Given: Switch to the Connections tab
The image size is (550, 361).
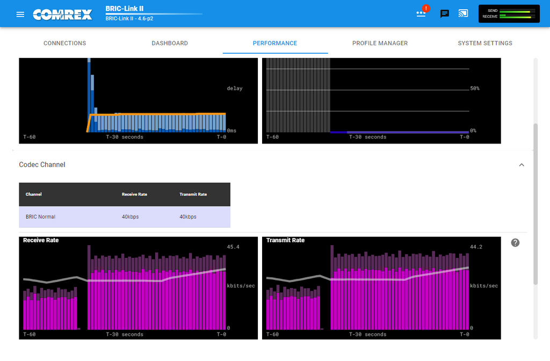Looking at the screenshot, I should click(64, 43).
